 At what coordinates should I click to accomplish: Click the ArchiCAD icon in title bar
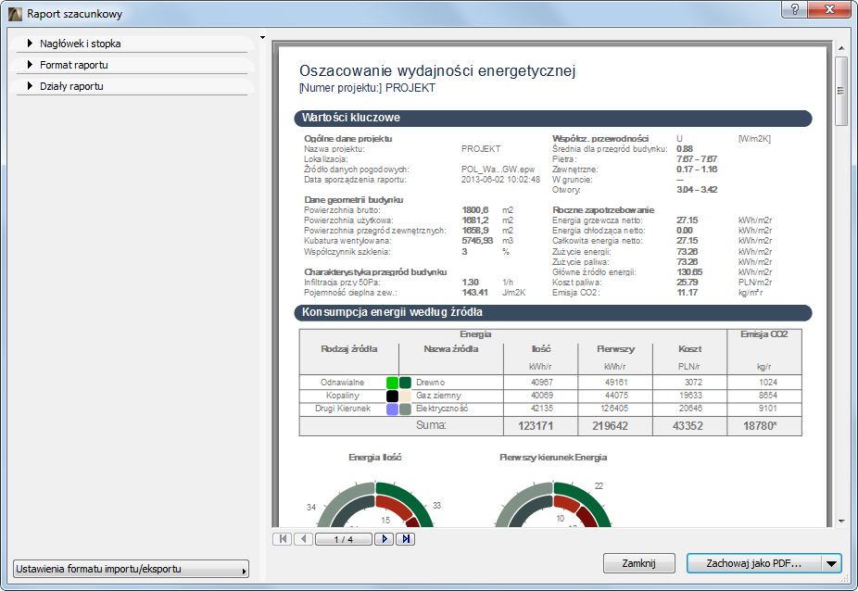14,14
